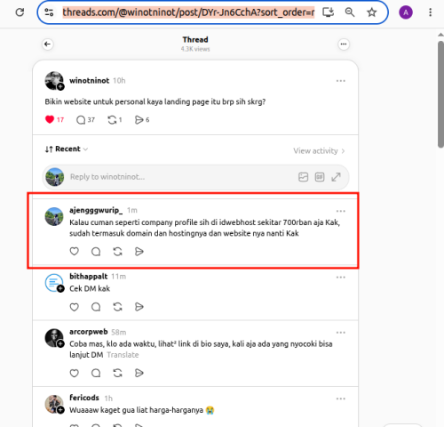444x427 pixels.
Task: Repost ajengggwurip_'s reply
Action: click(117, 252)
